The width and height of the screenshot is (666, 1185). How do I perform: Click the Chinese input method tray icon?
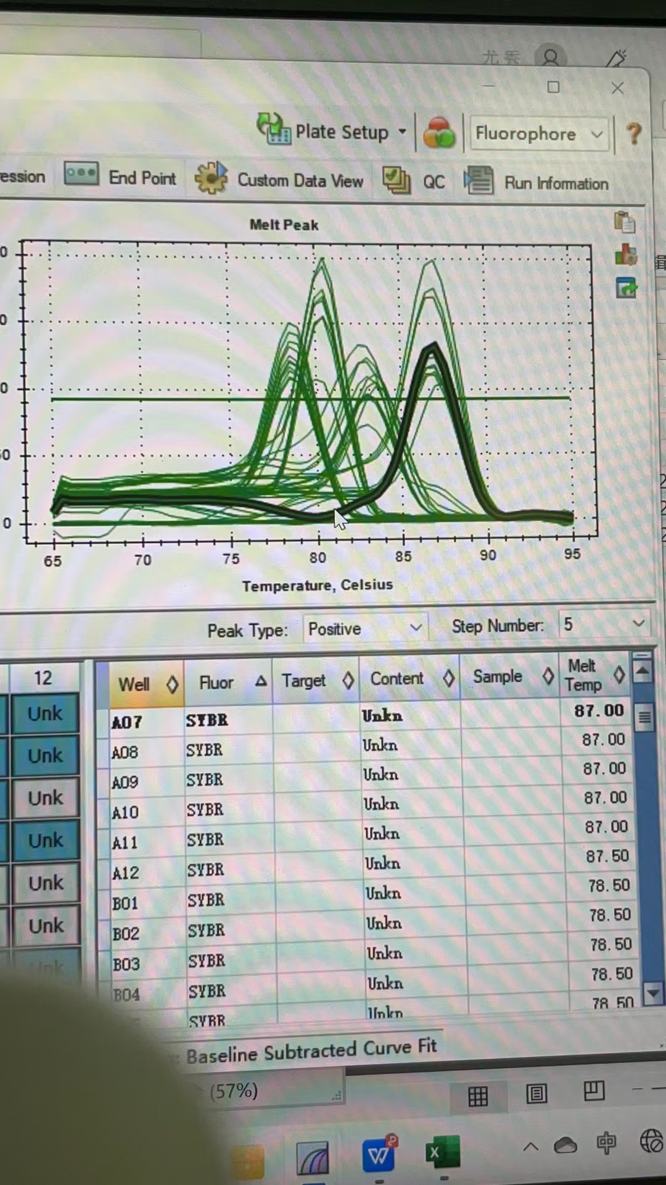coord(606,1142)
